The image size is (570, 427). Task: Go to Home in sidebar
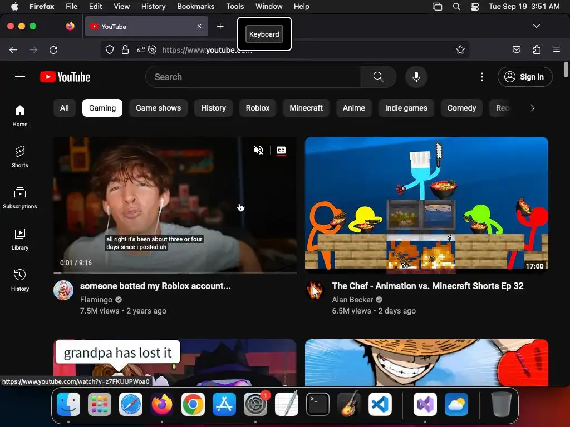[x=20, y=116]
